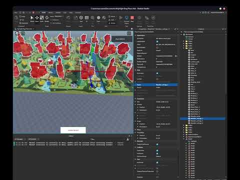Toggle the CanCollide checkbox under Collision
The image size is (240, 180).
tap(157, 150)
